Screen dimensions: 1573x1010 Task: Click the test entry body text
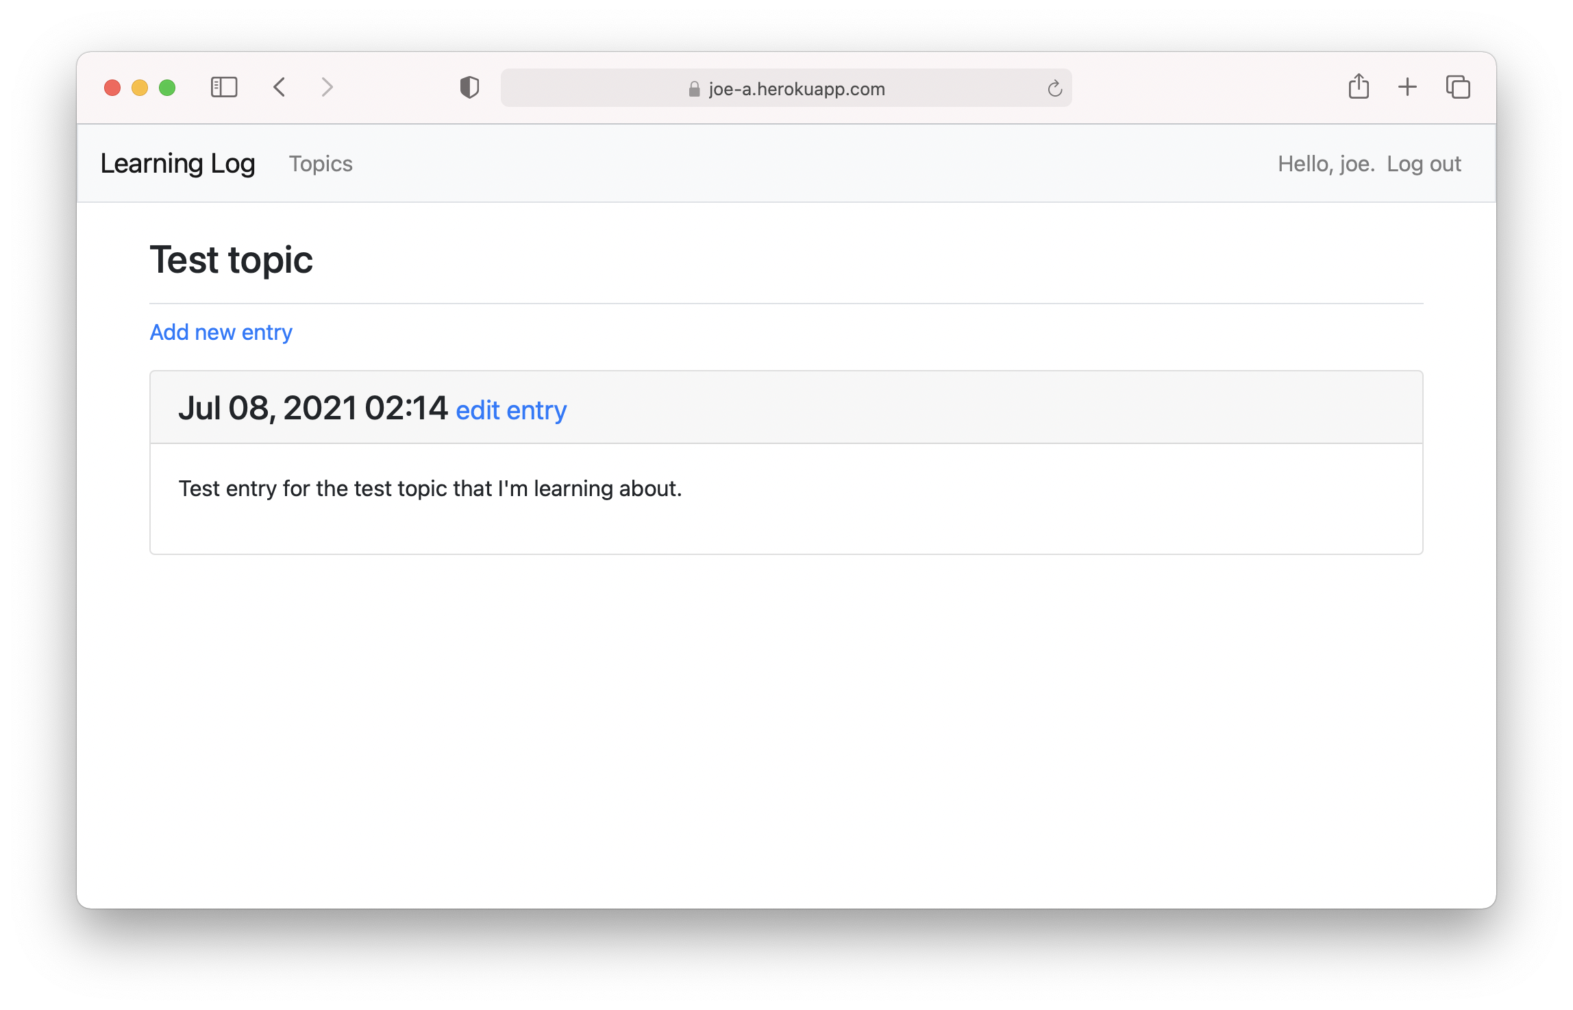coord(430,488)
